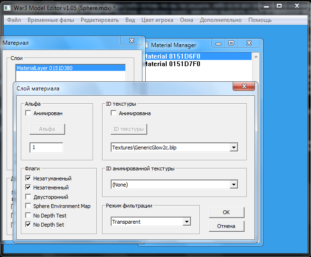The image size is (311, 257).
Task: Select MaterialLayer 0151D380 in Слои list
Action: point(70,68)
